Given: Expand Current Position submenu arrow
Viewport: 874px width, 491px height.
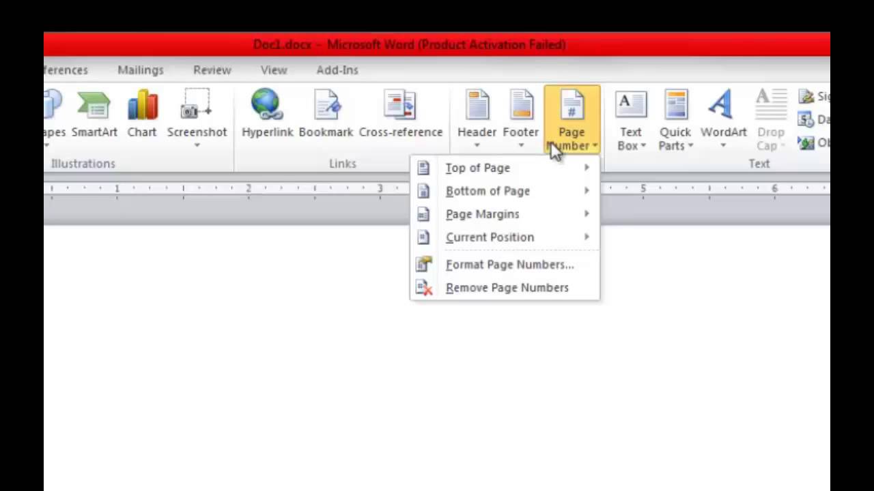Looking at the screenshot, I should [587, 237].
